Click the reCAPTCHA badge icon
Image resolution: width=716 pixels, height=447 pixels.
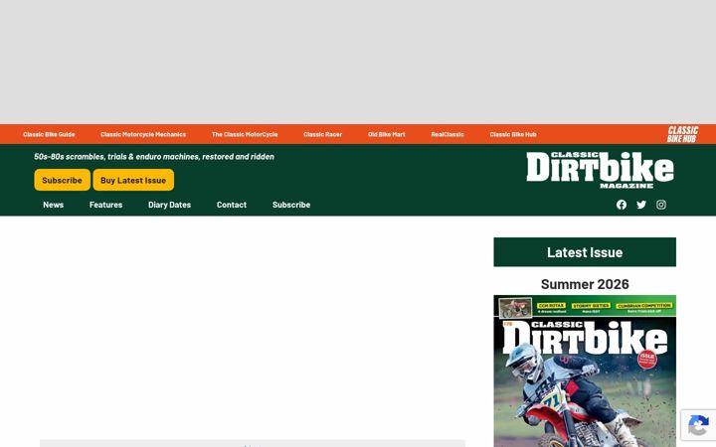pos(698,425)
